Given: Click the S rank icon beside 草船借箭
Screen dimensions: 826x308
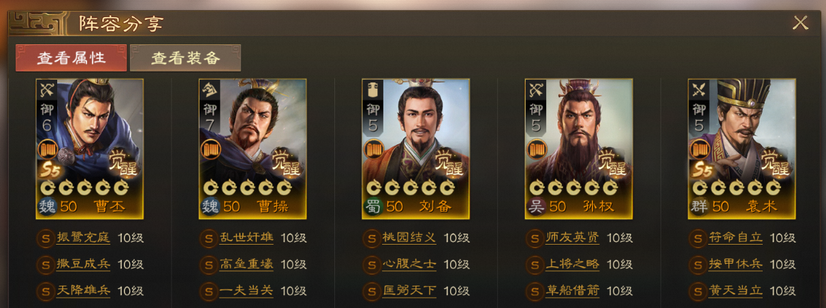Looking at the screenshot, I should (x=535, y=291).
